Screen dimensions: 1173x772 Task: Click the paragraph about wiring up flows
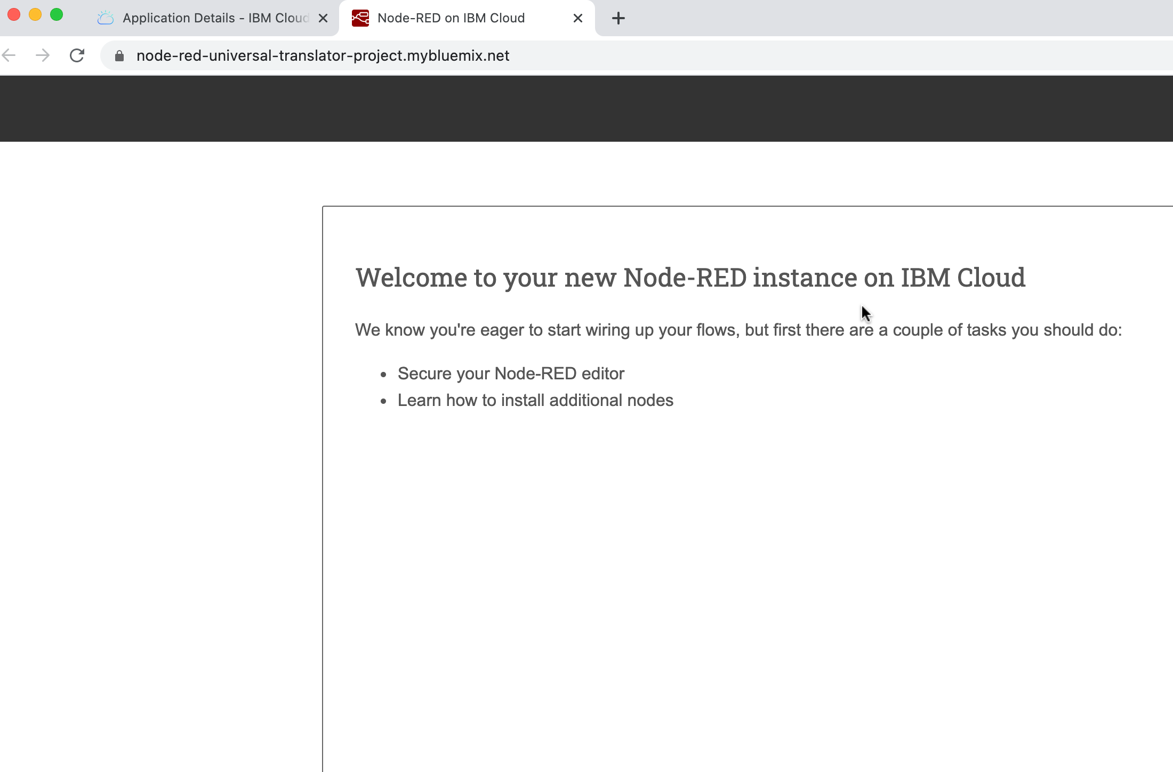[x=738, y=330]
